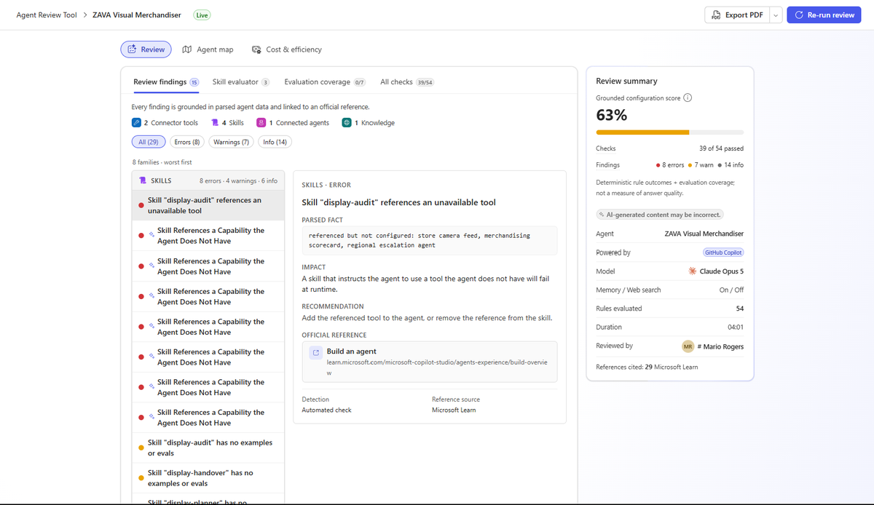Click the map icon beside Agent map
874x505 pixels.
[187, 49]
